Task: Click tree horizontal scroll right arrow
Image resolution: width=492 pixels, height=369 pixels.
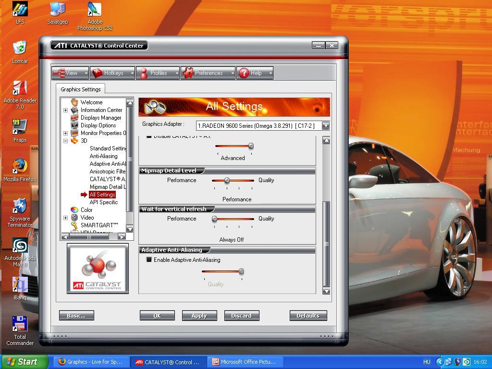Action: click(122, 237)
